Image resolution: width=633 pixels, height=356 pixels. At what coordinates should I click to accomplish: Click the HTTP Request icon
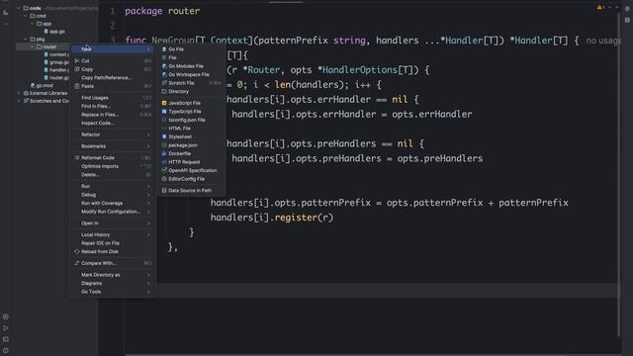coord(164,162)
